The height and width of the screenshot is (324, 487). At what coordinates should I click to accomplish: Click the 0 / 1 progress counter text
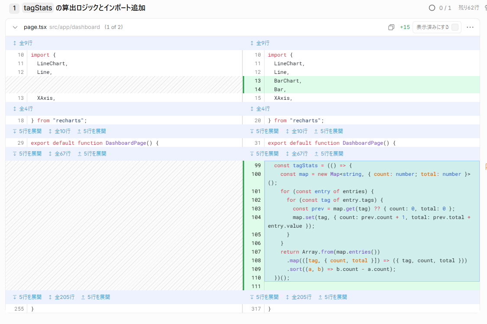(x=445, y=8)
